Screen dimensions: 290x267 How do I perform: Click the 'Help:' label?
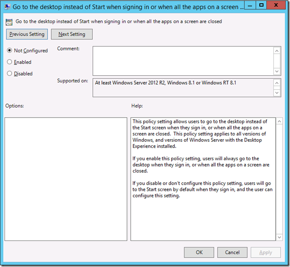coord(137,106)
